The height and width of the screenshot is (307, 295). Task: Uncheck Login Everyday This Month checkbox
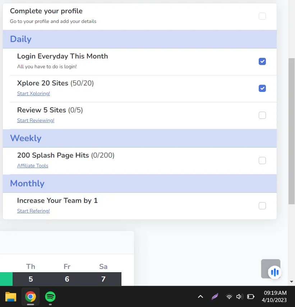point(262,61)
